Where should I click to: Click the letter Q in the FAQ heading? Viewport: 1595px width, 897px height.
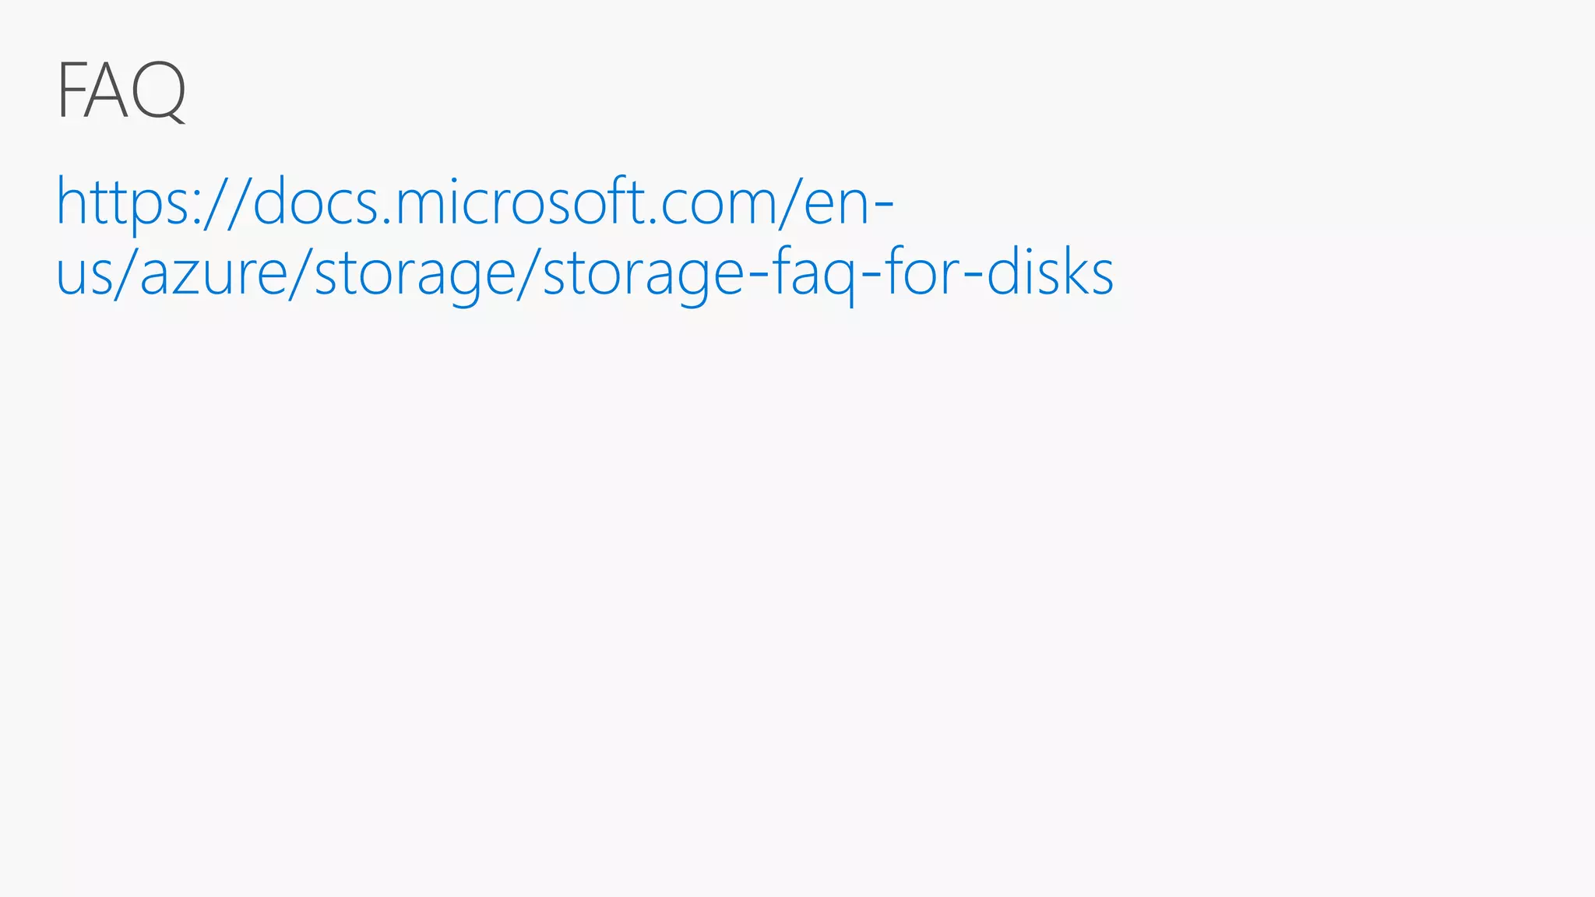click(x=160, y=90)
